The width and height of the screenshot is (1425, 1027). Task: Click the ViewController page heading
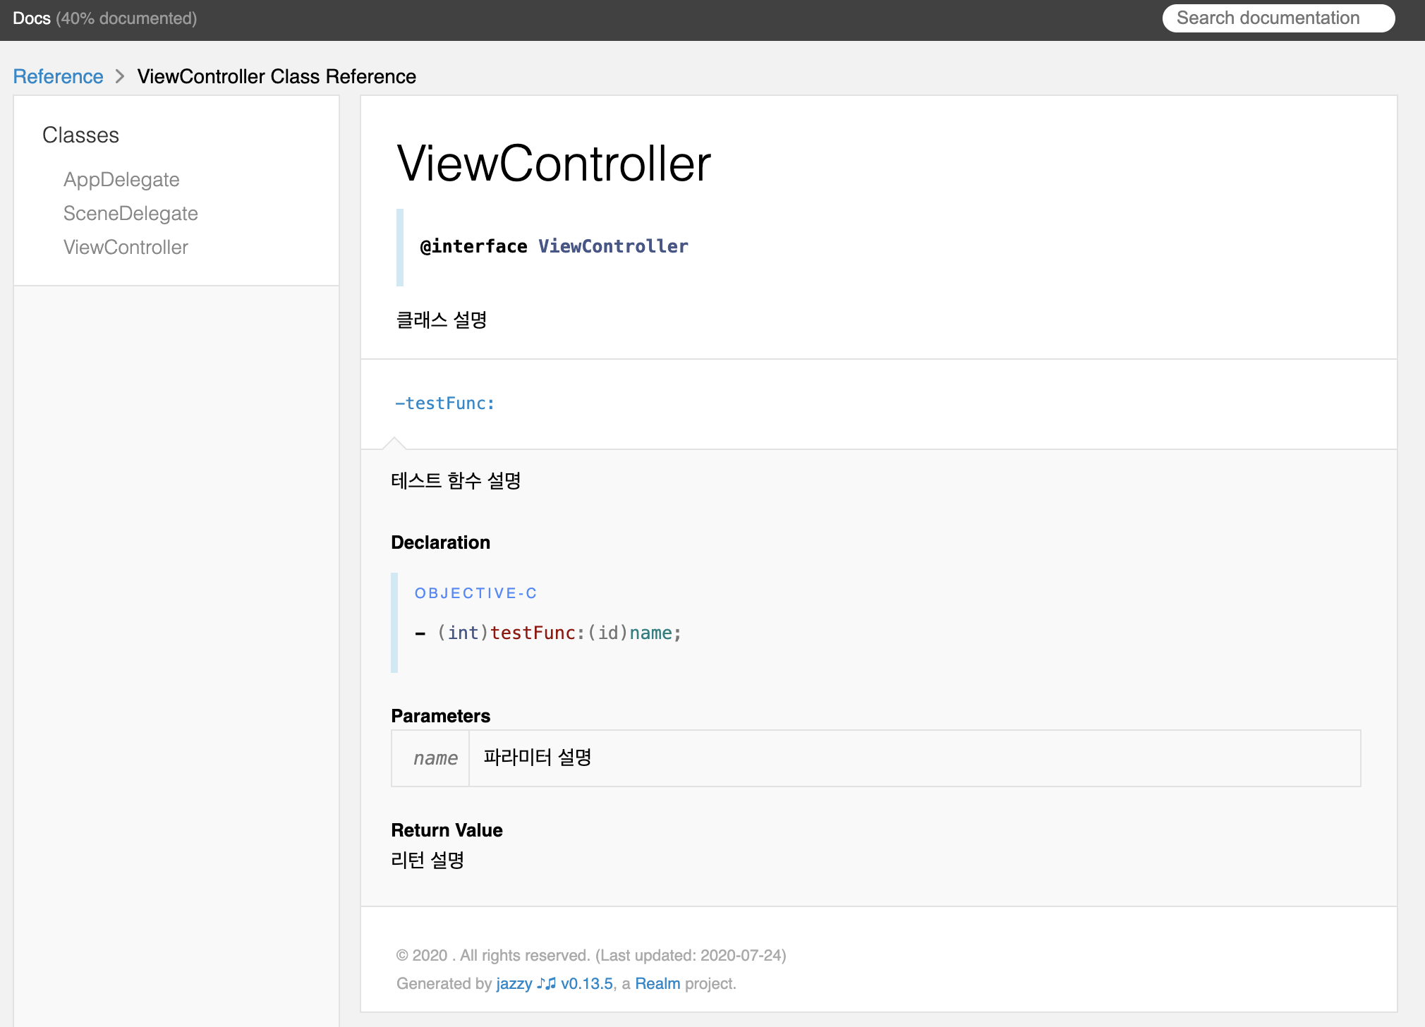554,164
